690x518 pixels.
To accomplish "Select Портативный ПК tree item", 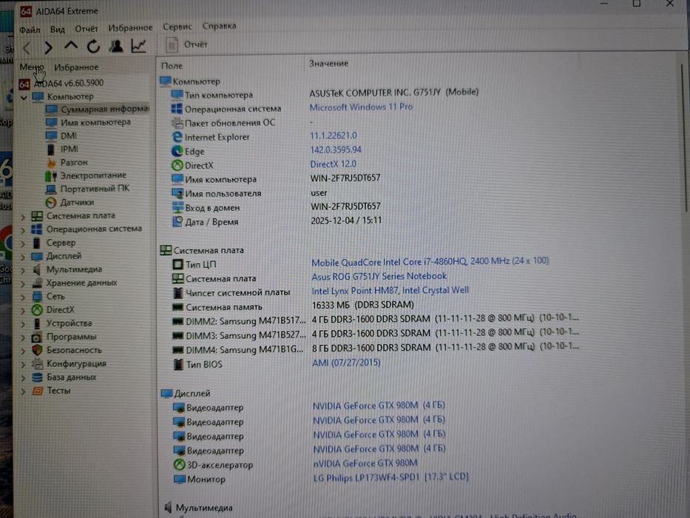I will point(87,189).
